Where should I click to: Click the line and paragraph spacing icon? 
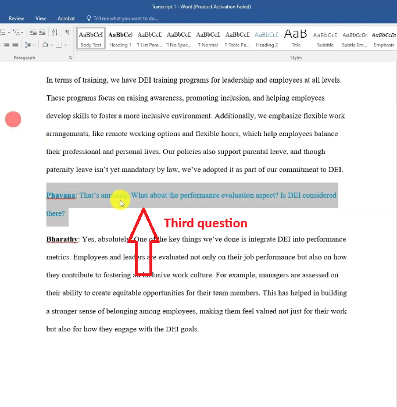[28, 45]
